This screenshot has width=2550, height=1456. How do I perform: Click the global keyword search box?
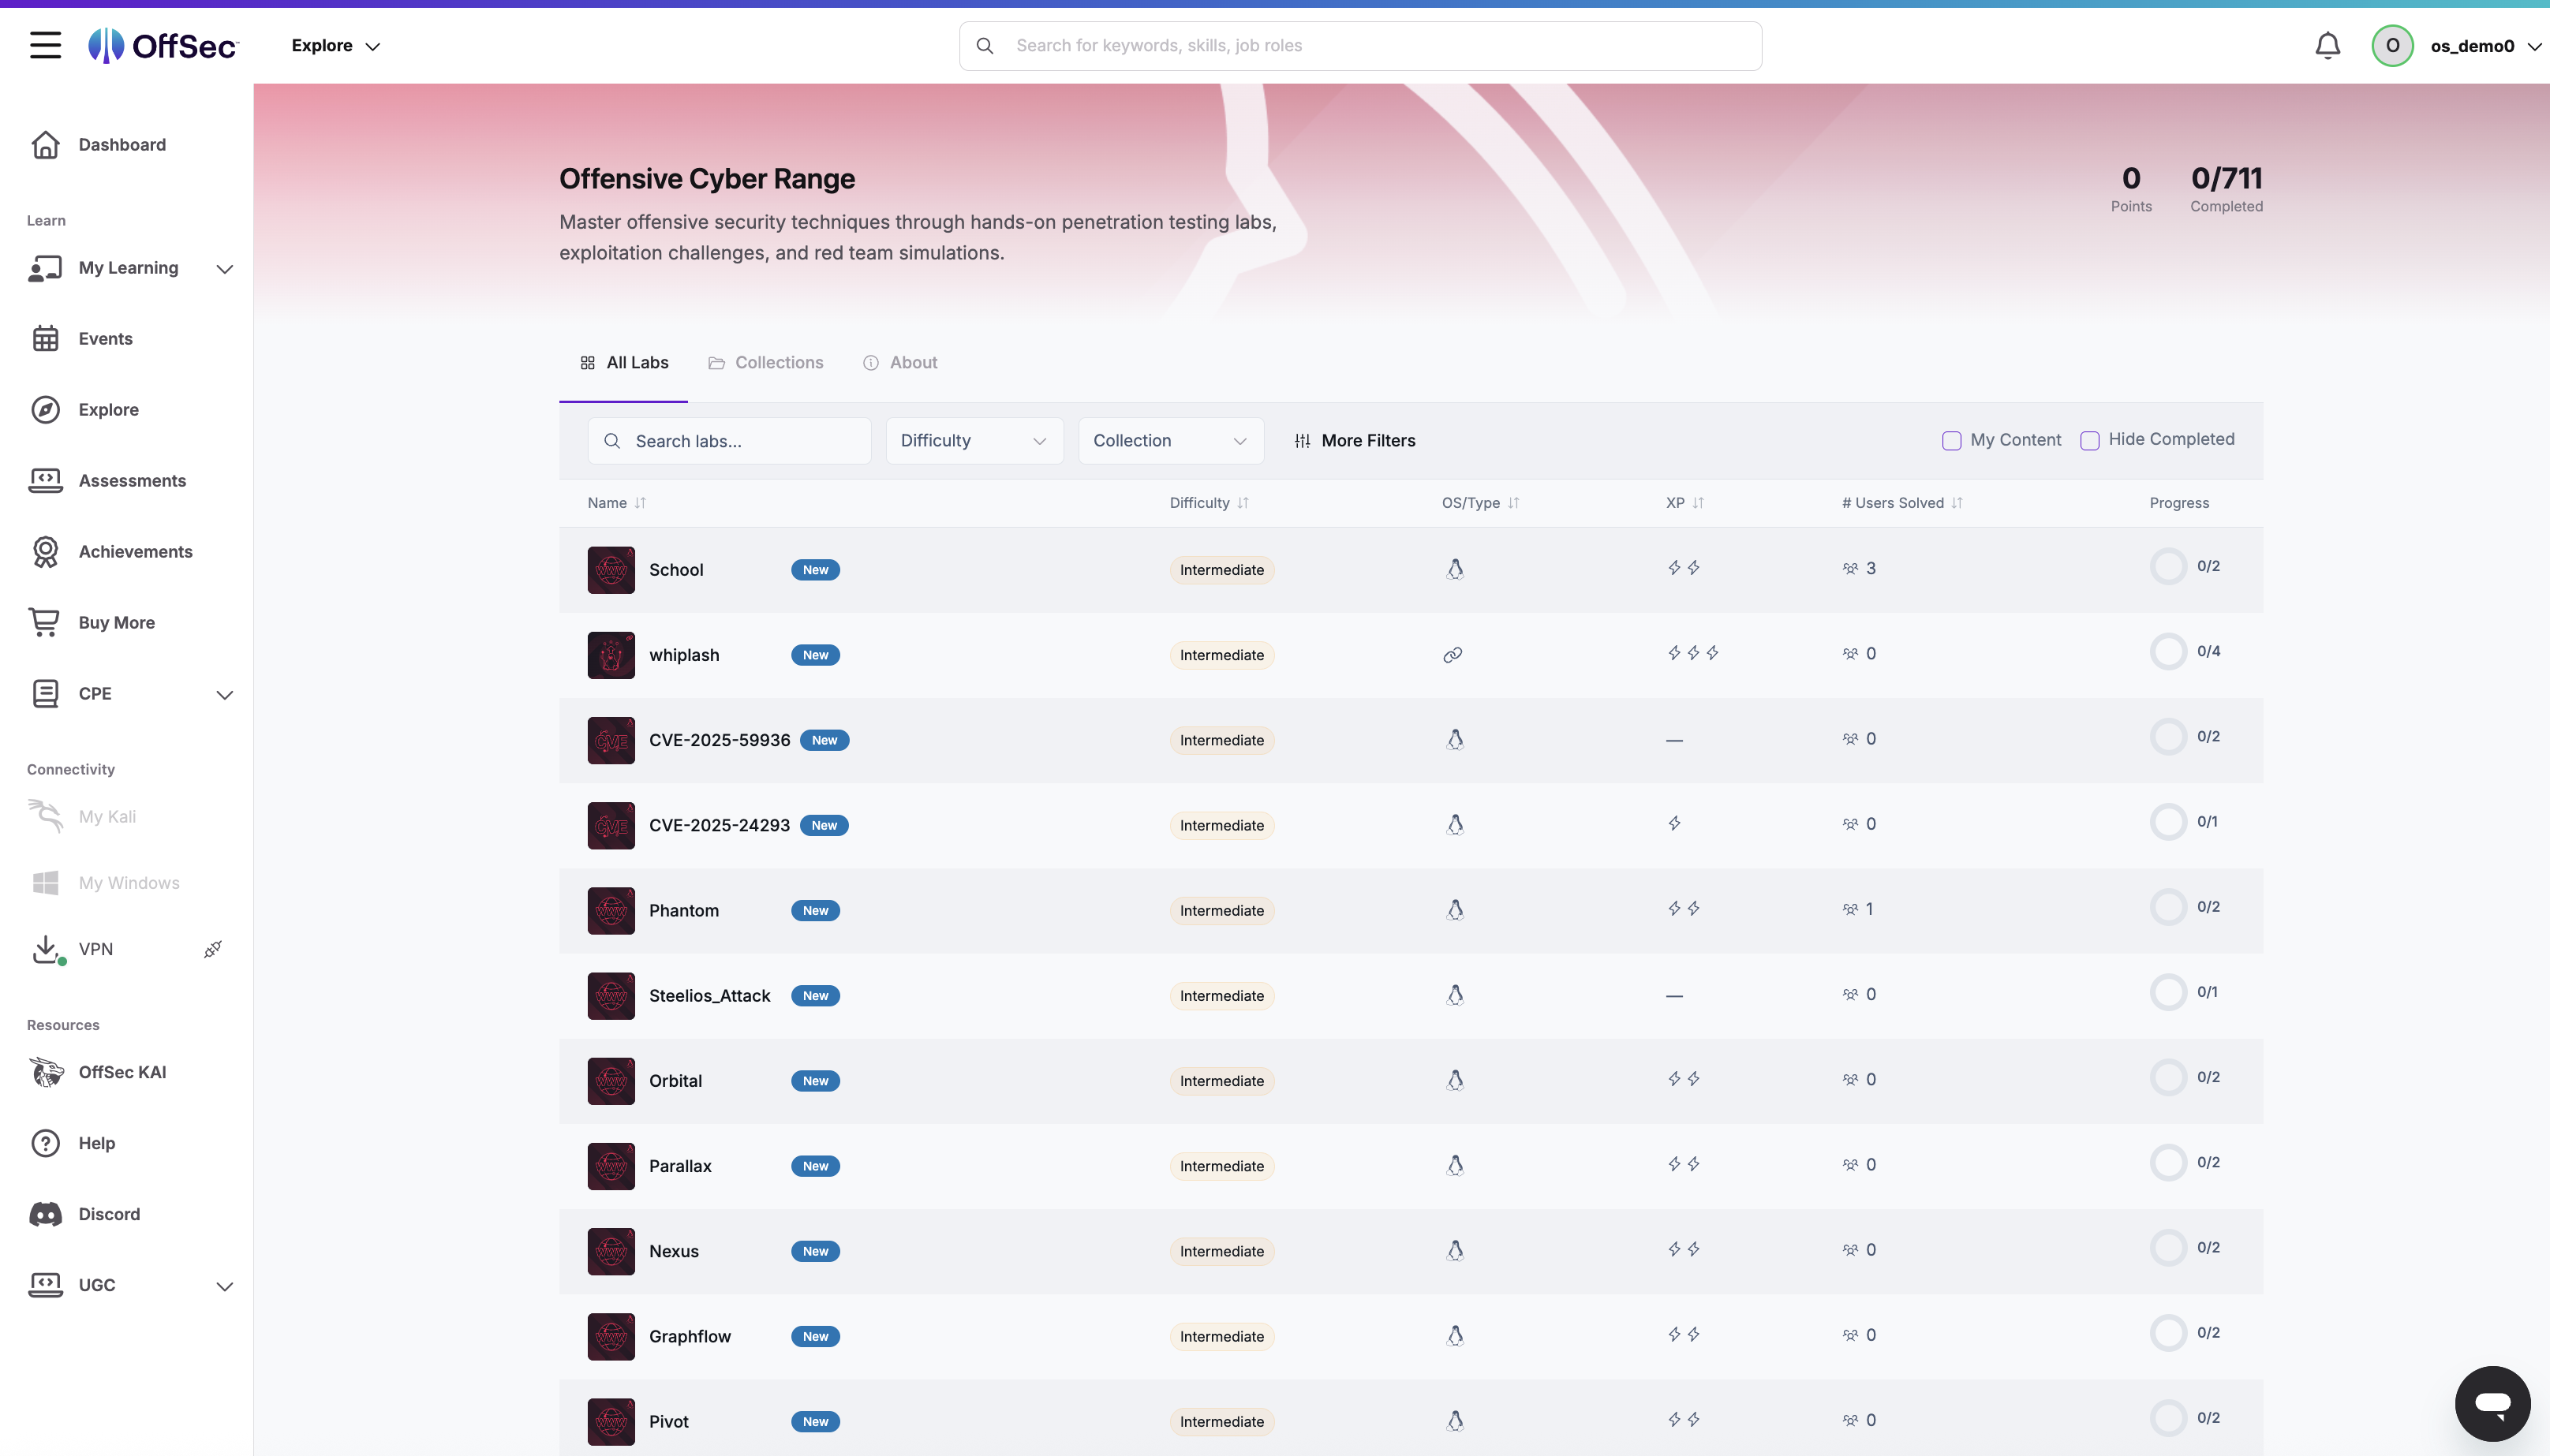[1360, 46]
